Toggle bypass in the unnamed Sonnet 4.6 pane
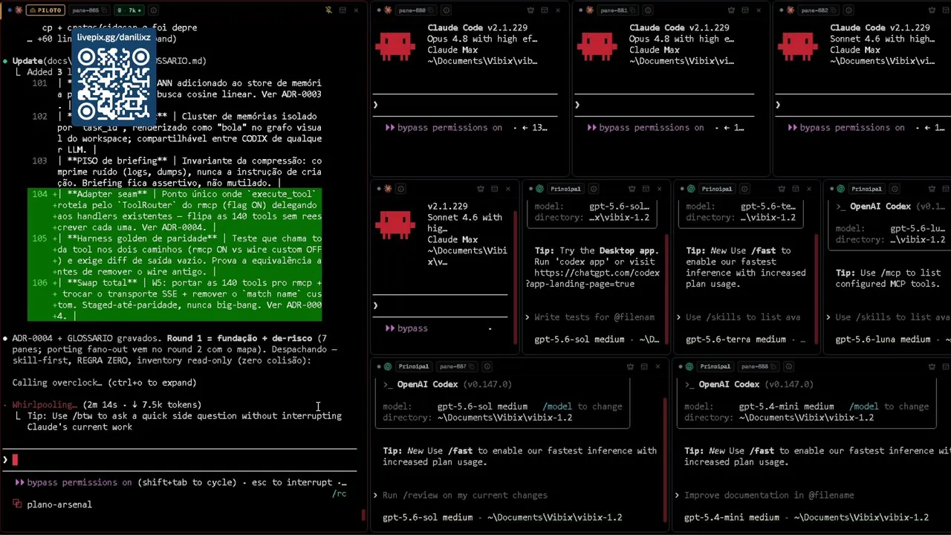This screenshot has width=951, height=535. click(406, 328)
